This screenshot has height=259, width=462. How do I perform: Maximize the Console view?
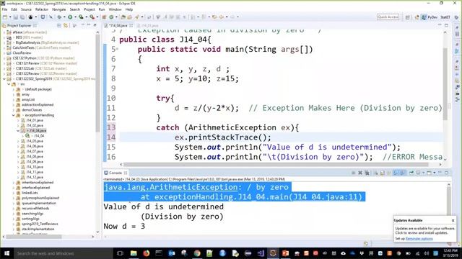446,173
